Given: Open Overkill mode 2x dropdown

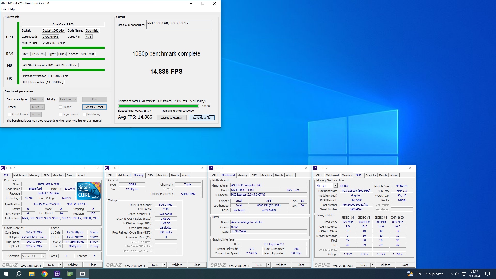Looking at the screenshot, I should coord(36,114).
